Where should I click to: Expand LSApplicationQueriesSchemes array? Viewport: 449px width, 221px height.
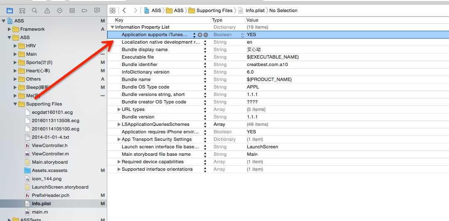click(x=119, y=124)
